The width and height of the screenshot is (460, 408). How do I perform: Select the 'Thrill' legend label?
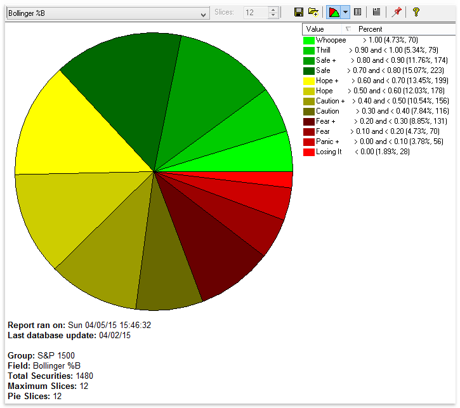(324, 50)
